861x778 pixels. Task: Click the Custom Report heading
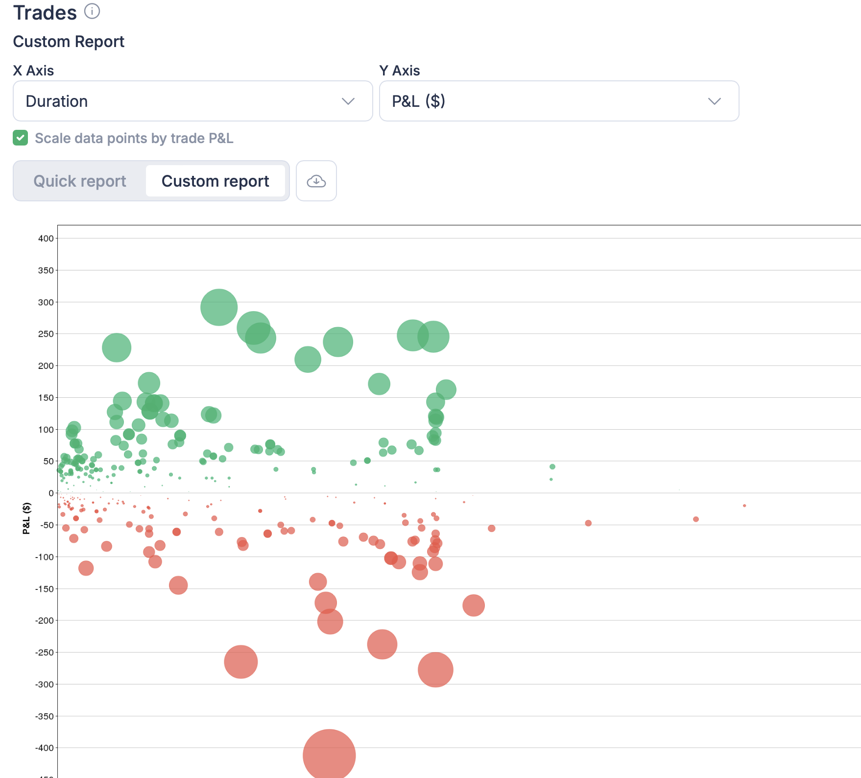tap(69, 42)
